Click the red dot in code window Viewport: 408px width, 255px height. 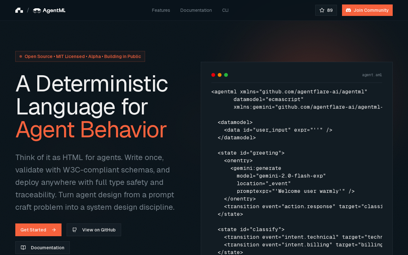pyautogui.click(x=213, y=75)
